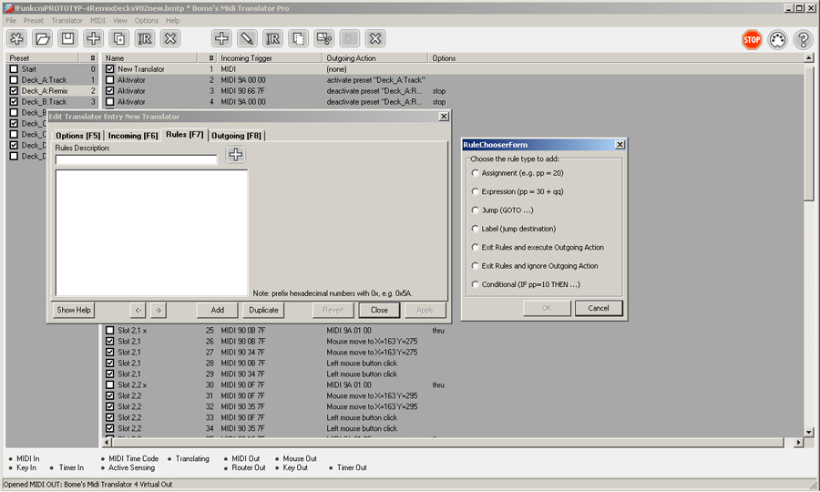Click the Show Help button
Viewport: 820px width, 492px height.
tap(74, 310)
